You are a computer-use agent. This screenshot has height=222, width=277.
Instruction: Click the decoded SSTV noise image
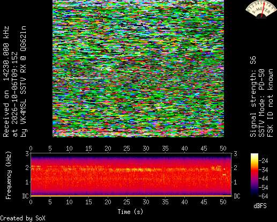(x=138, y=69)
